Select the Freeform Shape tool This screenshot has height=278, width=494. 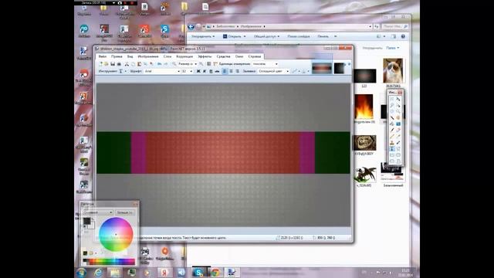point(398,161)
